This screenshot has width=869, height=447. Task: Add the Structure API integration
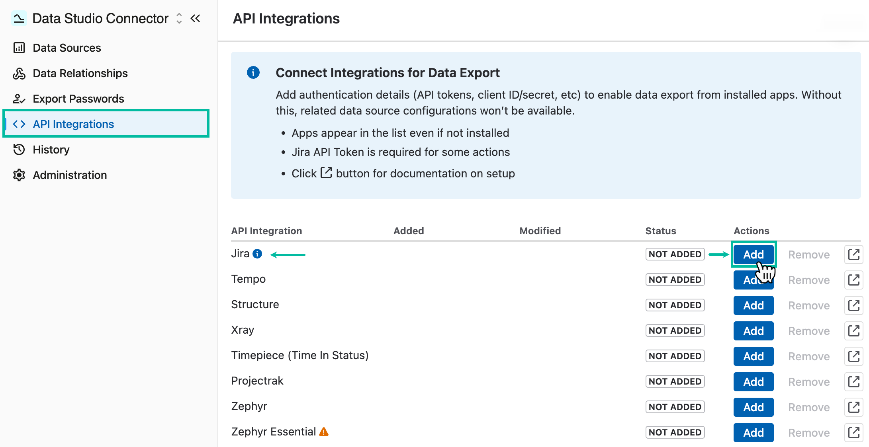754,305
